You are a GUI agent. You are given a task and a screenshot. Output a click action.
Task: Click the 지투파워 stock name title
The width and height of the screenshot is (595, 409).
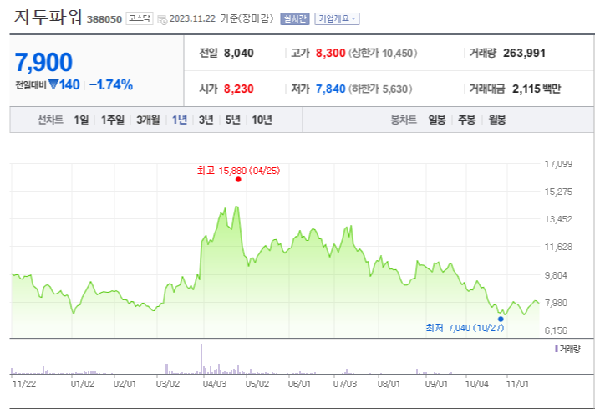point(48,18)
